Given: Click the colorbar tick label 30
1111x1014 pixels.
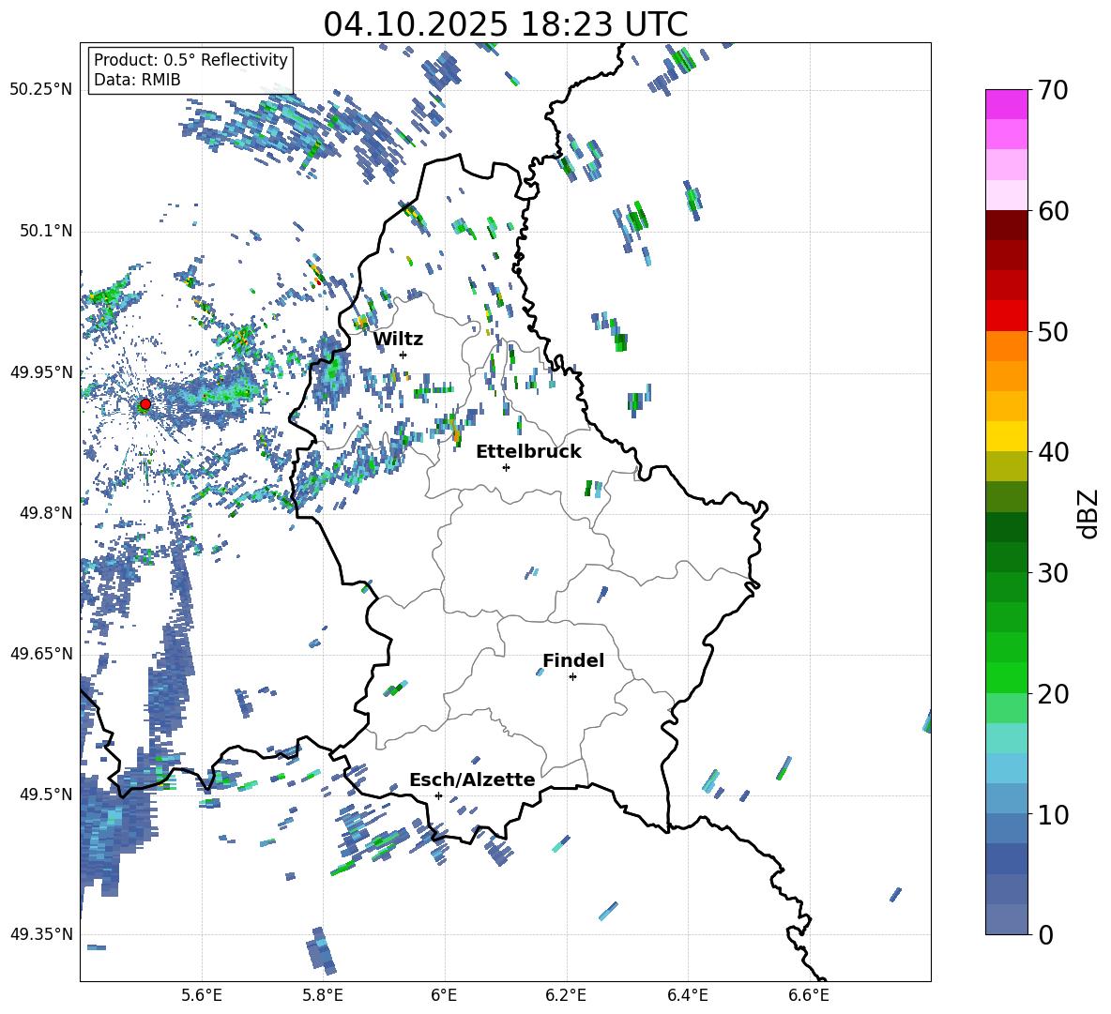Looking at the screenshot, I should tap(1053, 573).
